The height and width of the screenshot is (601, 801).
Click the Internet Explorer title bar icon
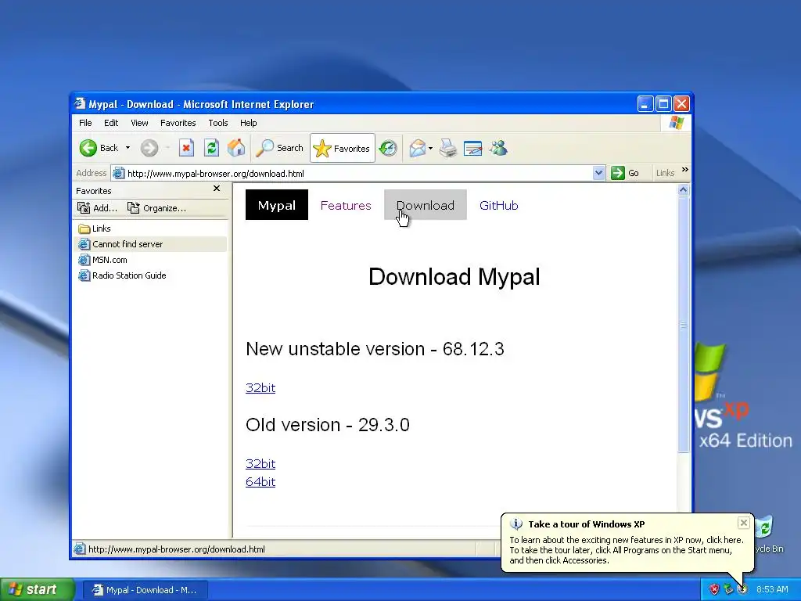80,104
